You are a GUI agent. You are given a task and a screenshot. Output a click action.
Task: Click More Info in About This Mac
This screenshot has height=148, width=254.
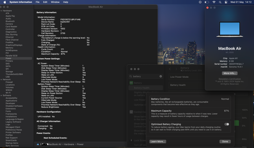coord(229,73)
